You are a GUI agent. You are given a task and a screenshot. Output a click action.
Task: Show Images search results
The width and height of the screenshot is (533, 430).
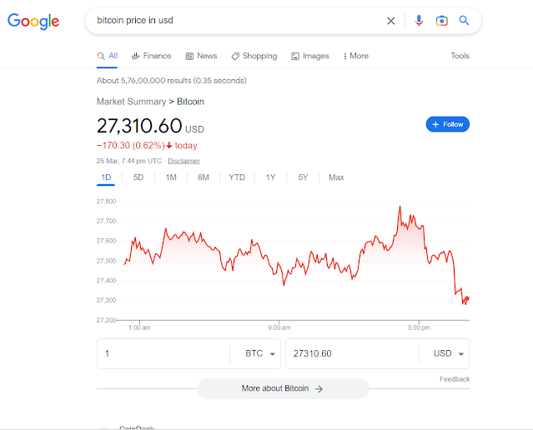tap(309, 56)
